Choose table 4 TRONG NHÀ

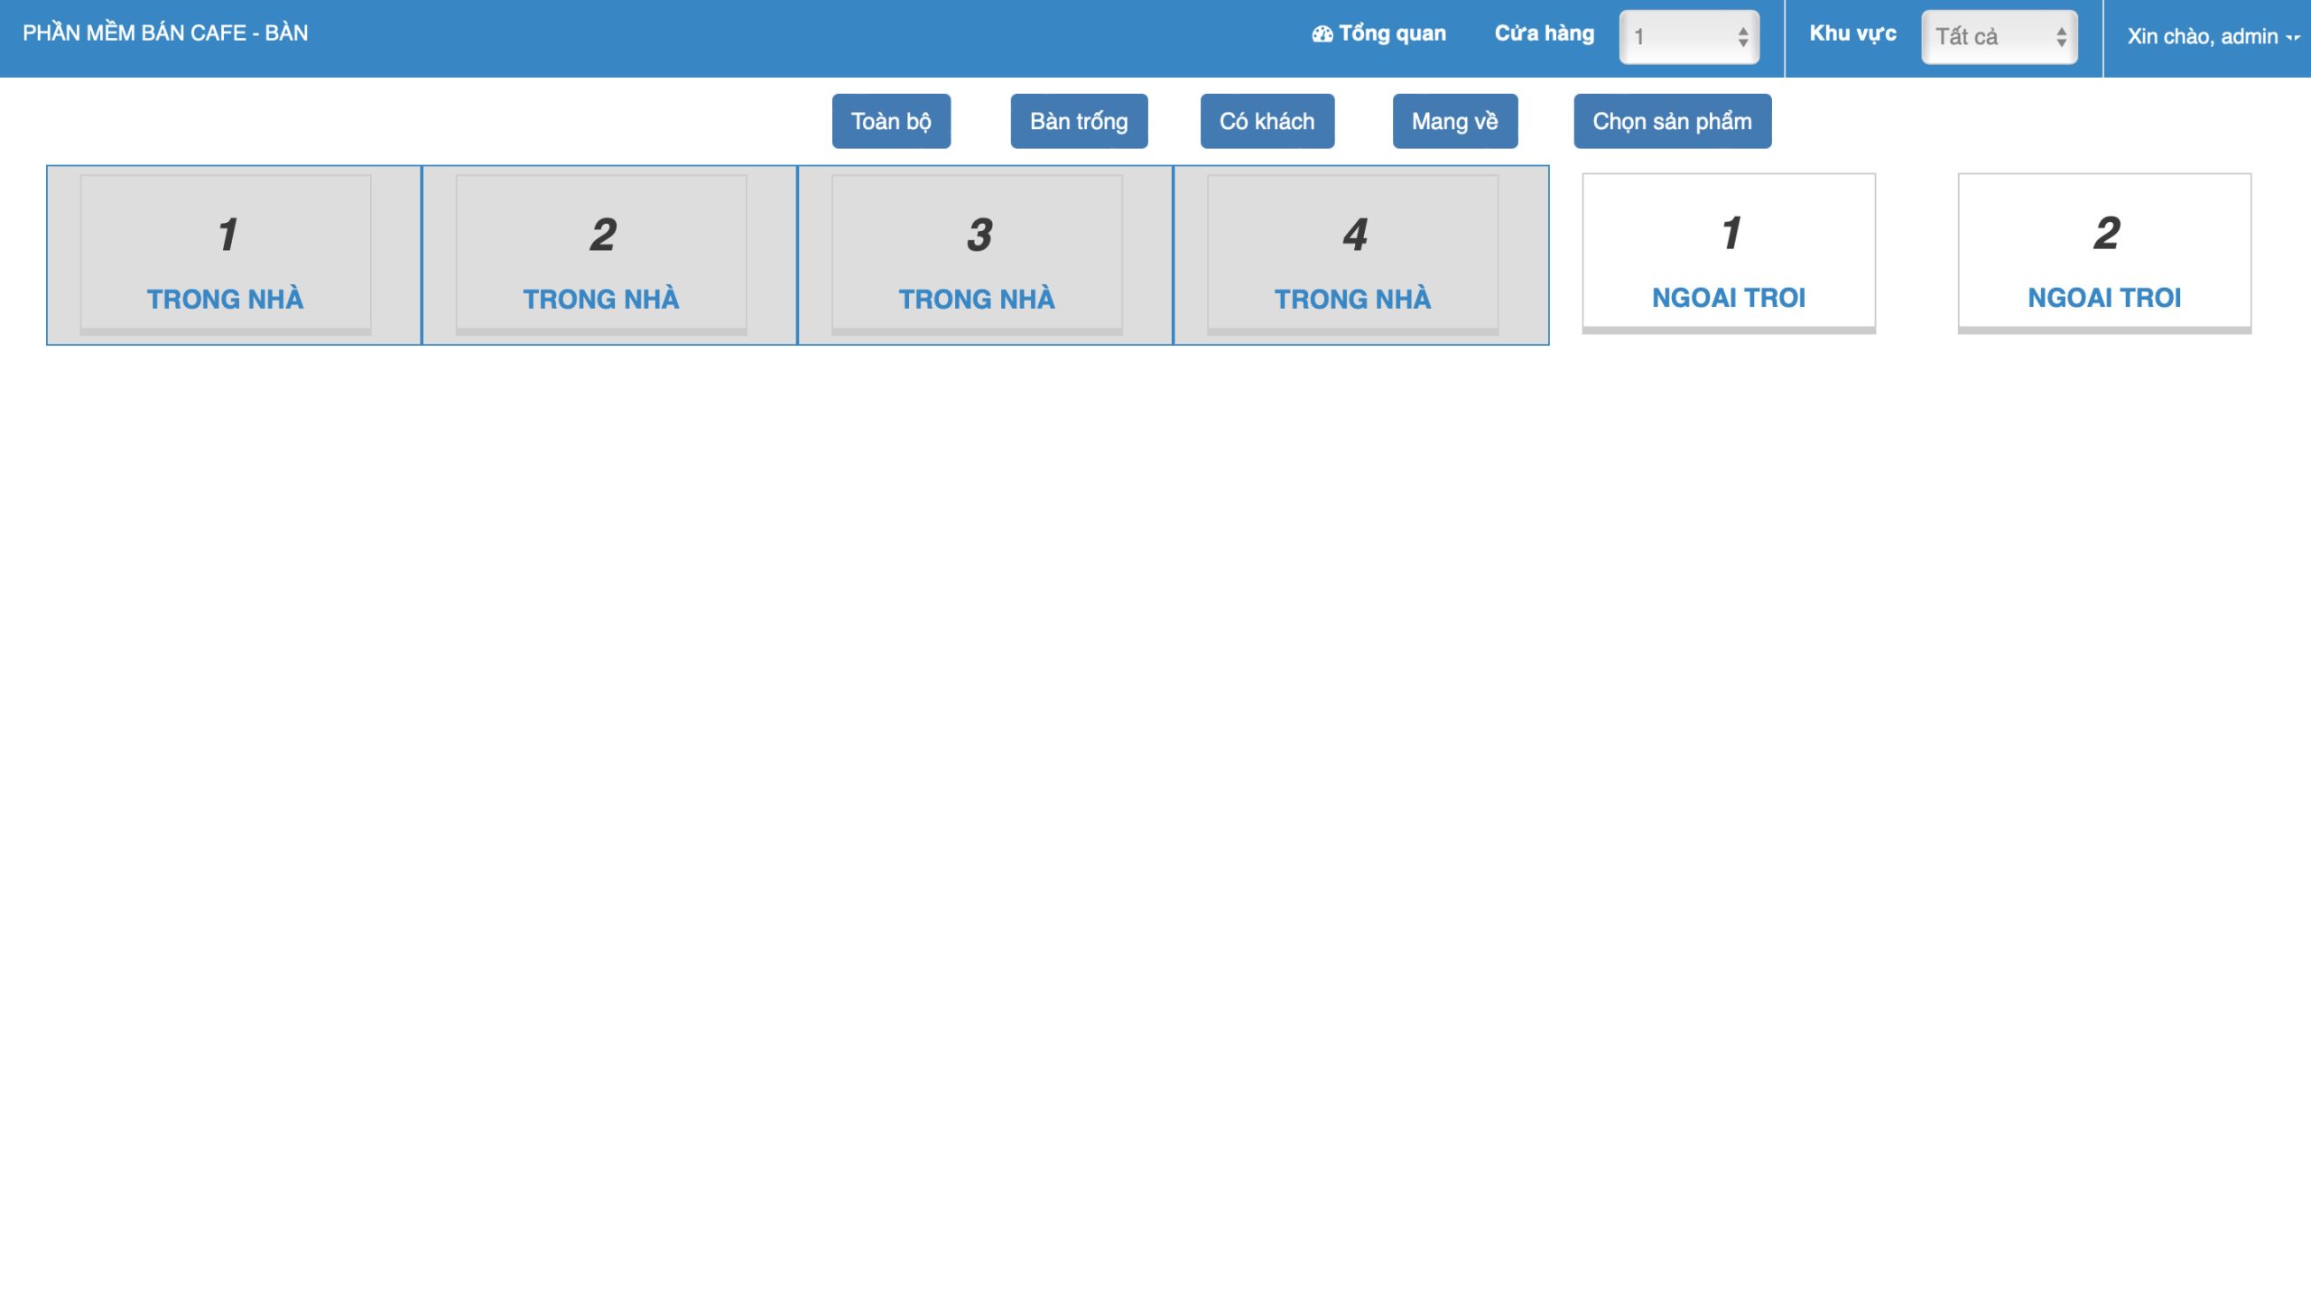1353,255
